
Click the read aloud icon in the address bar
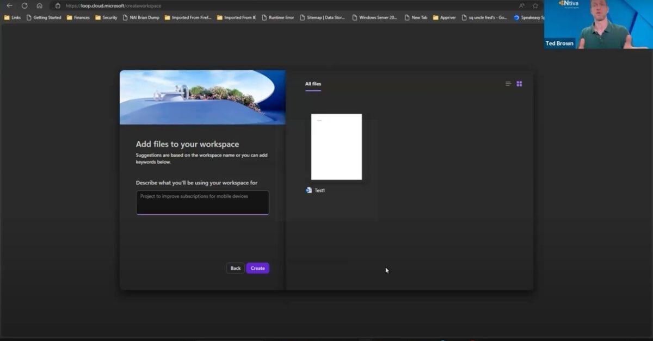pos(521,5)
